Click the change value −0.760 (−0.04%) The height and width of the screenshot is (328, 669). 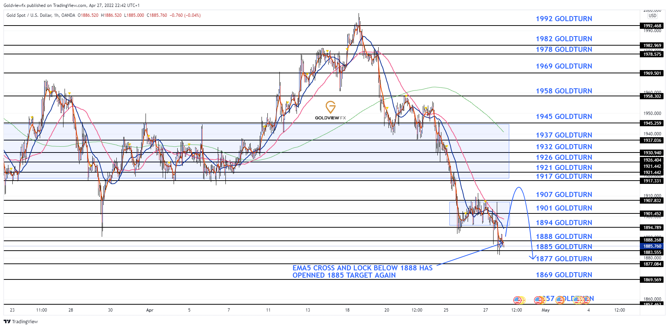point(185,15)
